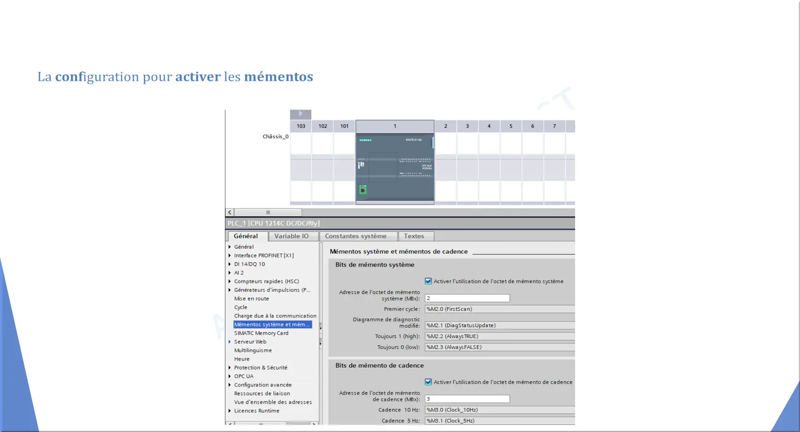Click the green PROFINET port on the CPU

click(x=363, y=190)
